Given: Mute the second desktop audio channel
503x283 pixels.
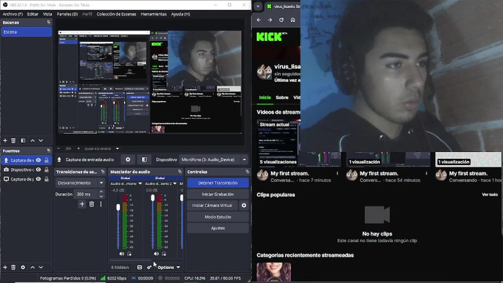Looking at the screenshot, I should coord(156,254).
